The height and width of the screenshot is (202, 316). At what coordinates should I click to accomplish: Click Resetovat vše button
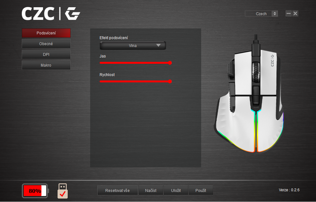point(117,190)
